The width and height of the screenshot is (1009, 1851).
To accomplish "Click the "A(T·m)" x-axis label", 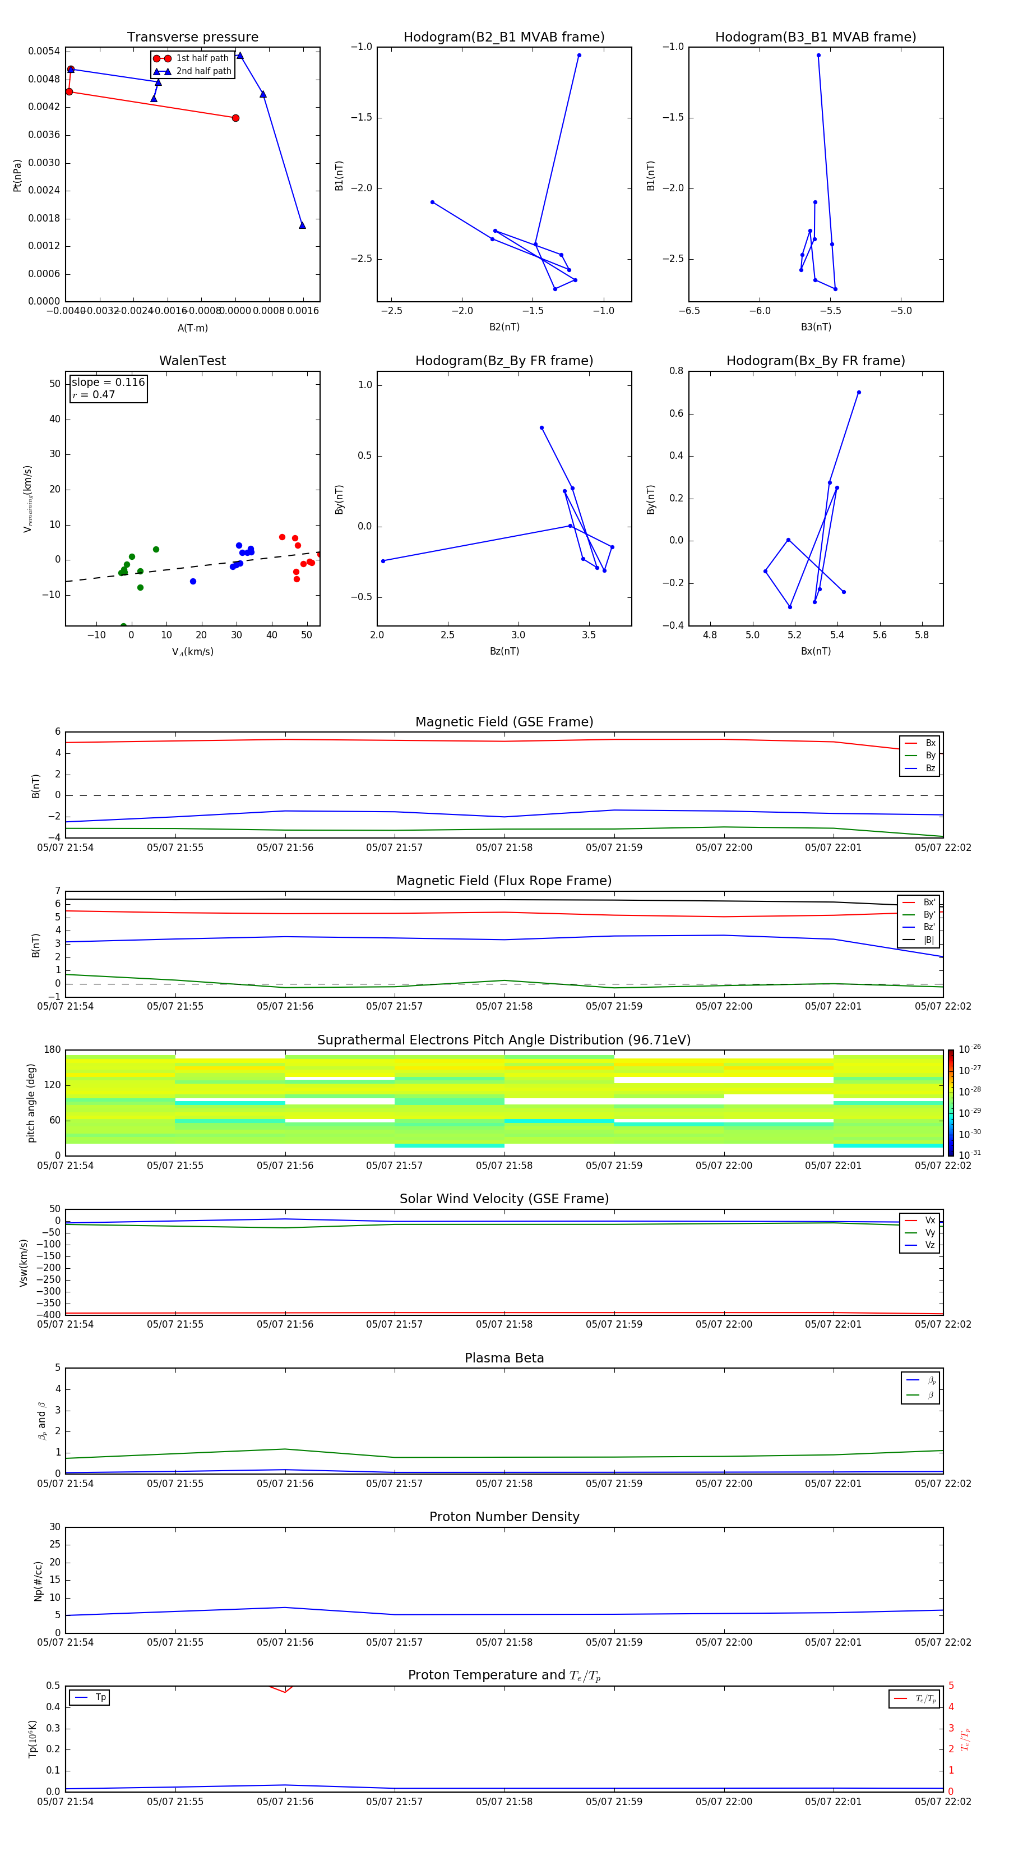I will (192, 328).
